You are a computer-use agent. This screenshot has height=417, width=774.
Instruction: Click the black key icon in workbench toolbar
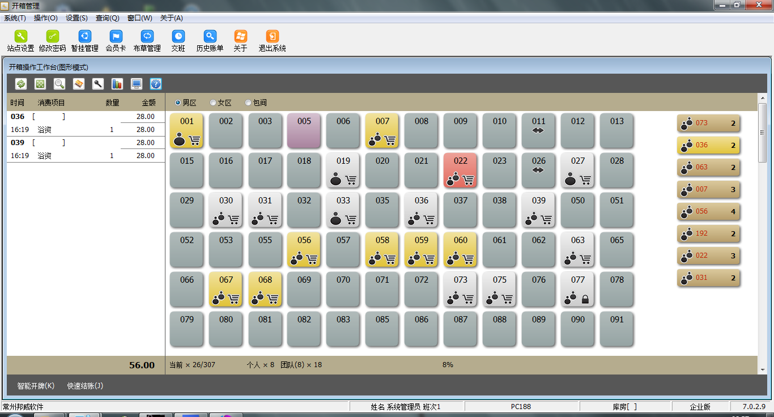pos(98,84)
